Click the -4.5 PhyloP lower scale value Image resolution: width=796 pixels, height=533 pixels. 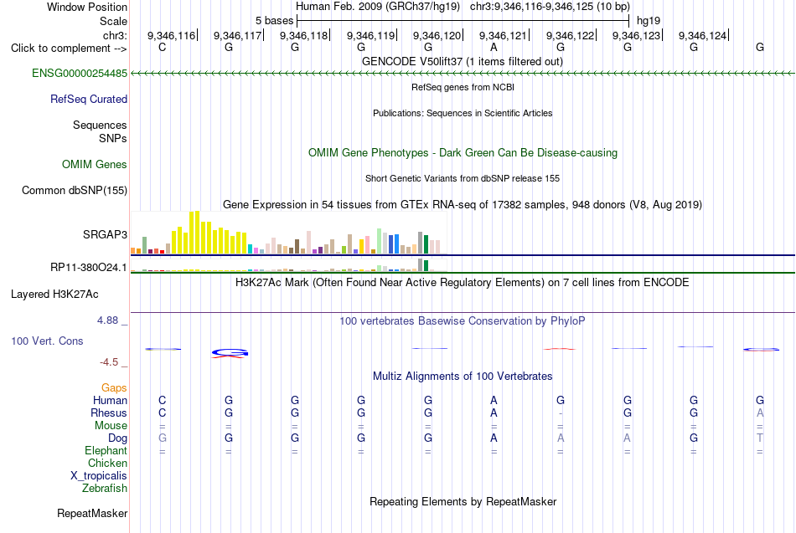tap(109, 362)
